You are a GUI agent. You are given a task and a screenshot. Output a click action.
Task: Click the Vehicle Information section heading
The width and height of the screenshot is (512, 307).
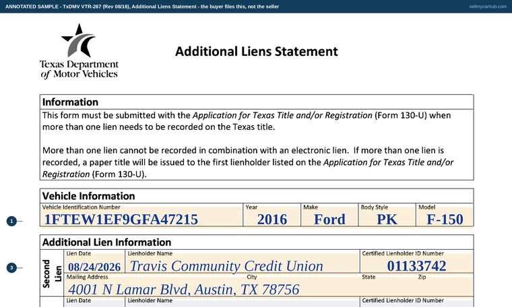point(88,196)
